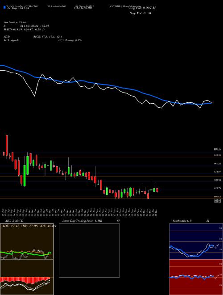Click the 620.79 price axis label
The width and height of the screenshot is (223, 295).
[217, 188]
